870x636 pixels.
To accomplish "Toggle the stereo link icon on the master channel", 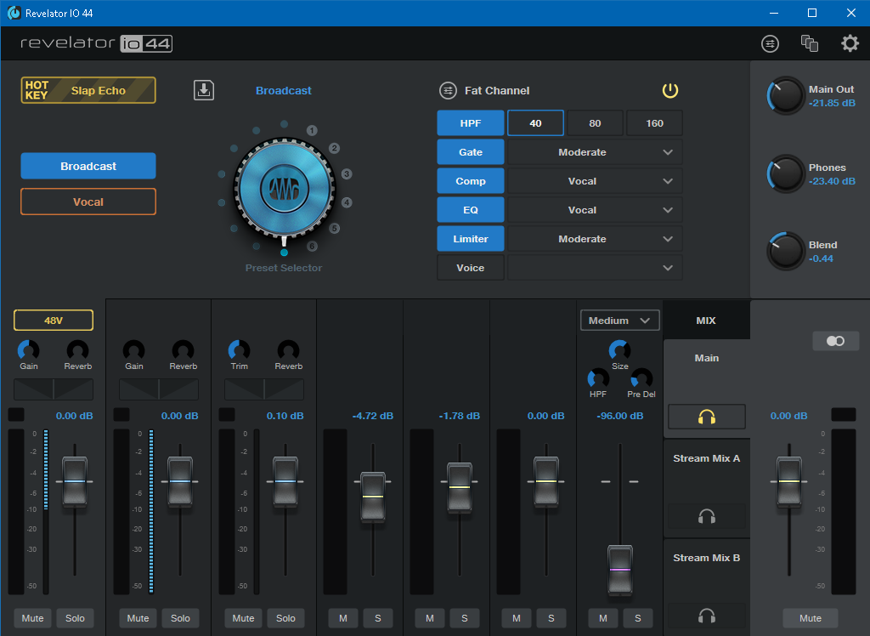I will click(x=836, y=341).
